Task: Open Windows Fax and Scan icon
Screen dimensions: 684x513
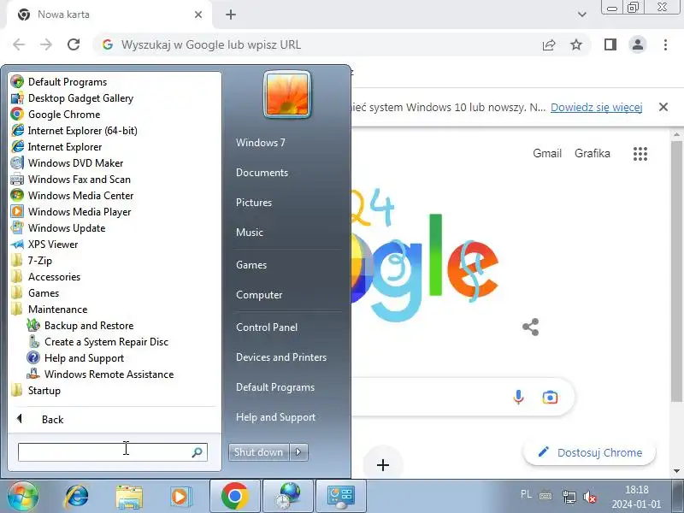Action: (x=17, y=180)
